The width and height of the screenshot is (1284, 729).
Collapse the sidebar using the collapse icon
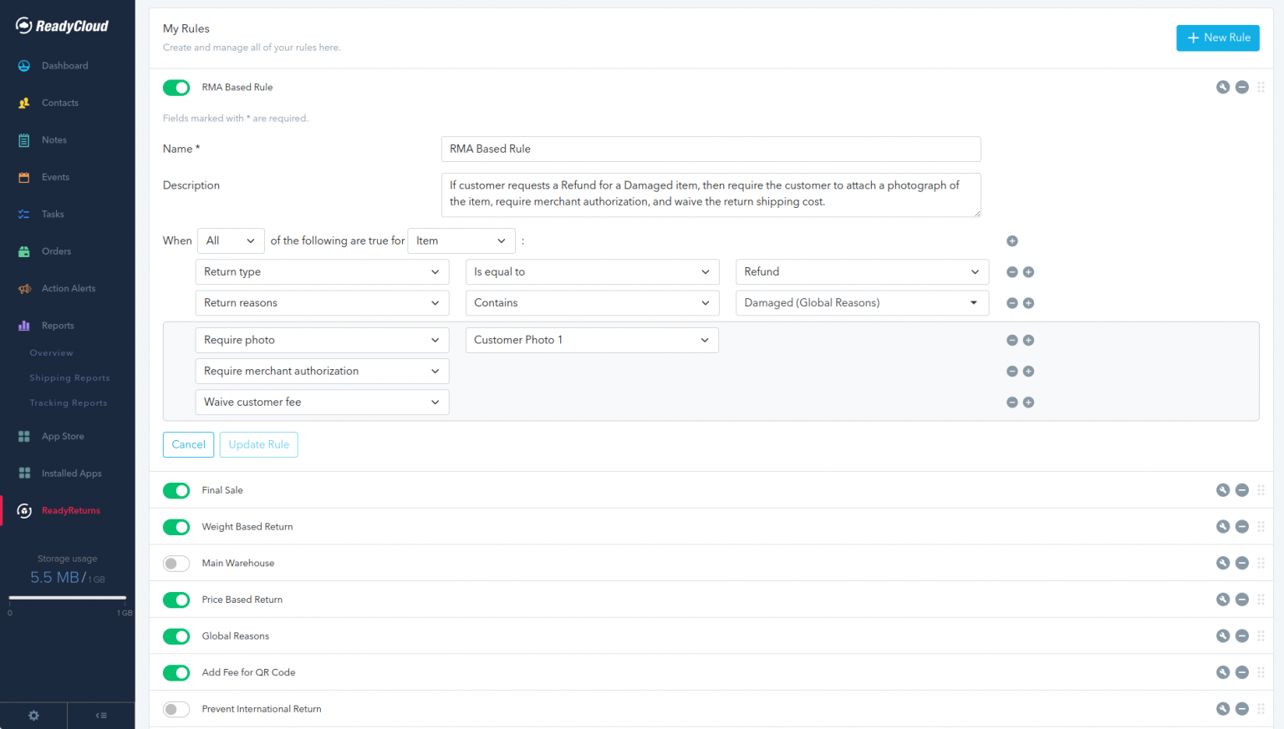pos(101,716)
